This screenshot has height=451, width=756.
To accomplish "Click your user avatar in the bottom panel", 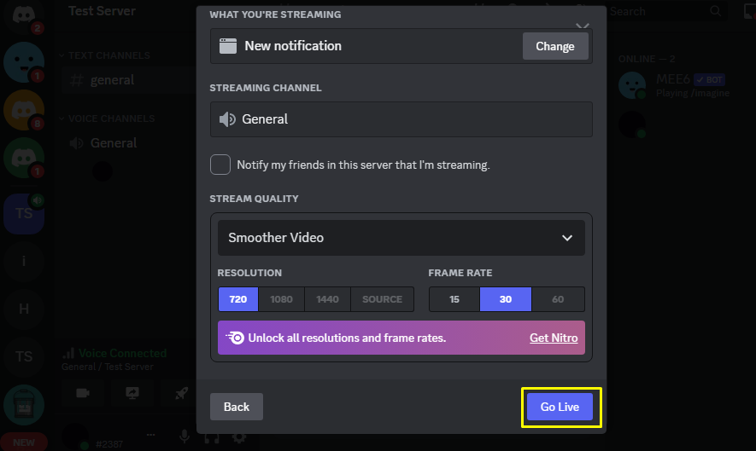I will (x=74, y=437).
